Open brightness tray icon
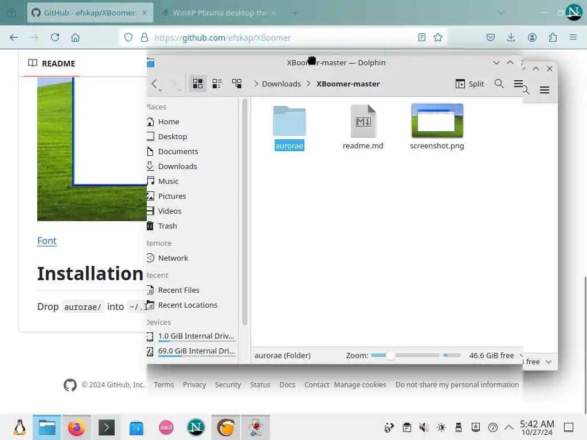The image size is (587, 440). (441, 427)
